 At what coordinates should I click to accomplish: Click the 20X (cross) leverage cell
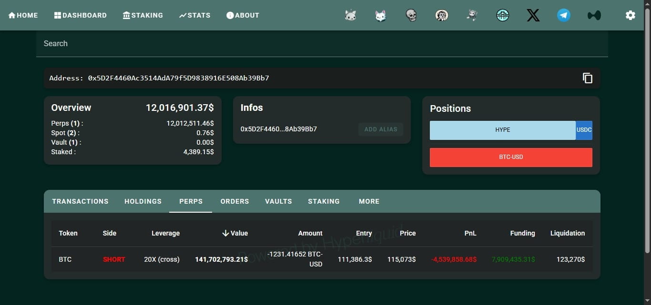point(162,260)
